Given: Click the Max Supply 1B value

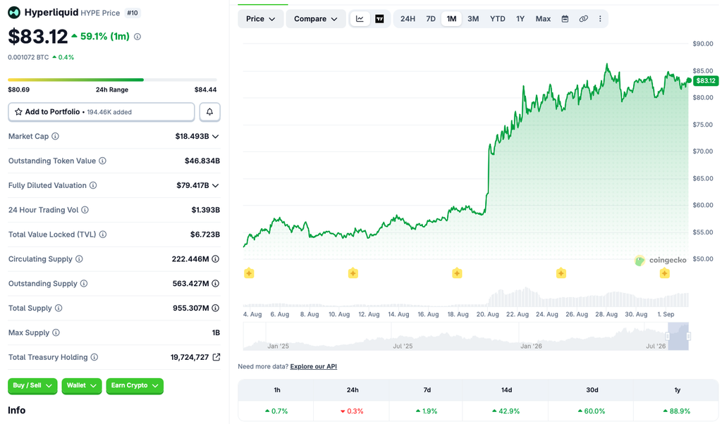Looking at the screenshot, I should point(216,332).
